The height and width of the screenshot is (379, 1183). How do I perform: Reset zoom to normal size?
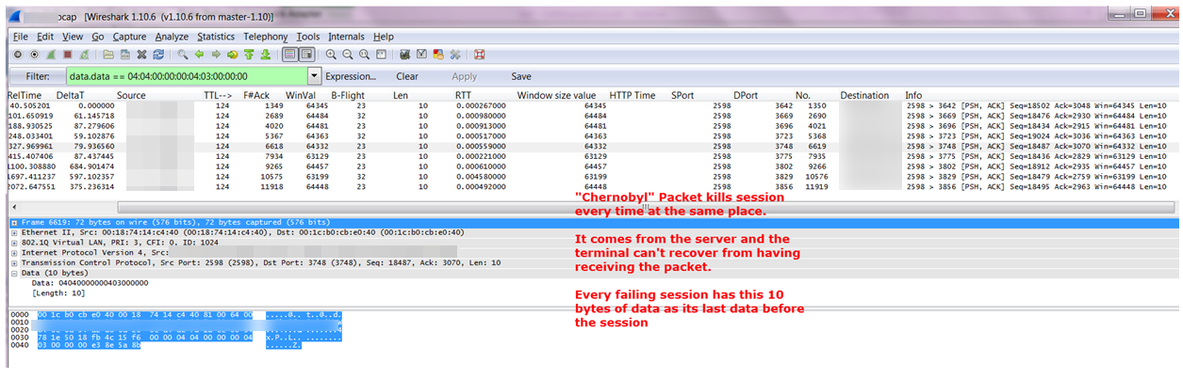pyautogui.click(x=364, y=54)
